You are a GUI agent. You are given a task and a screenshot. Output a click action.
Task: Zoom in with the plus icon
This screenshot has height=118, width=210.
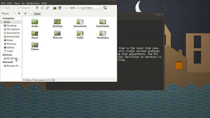[x=78, y=8]
